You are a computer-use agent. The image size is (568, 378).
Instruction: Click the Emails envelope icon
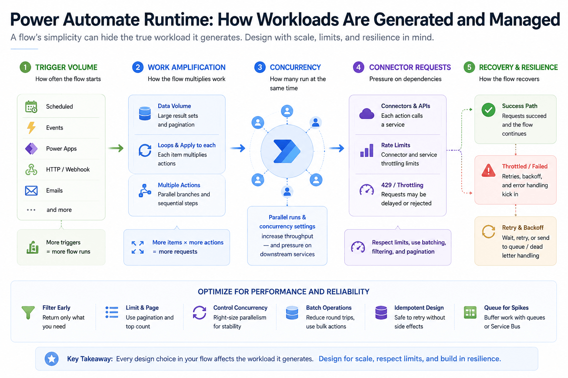tap(31, 190)
